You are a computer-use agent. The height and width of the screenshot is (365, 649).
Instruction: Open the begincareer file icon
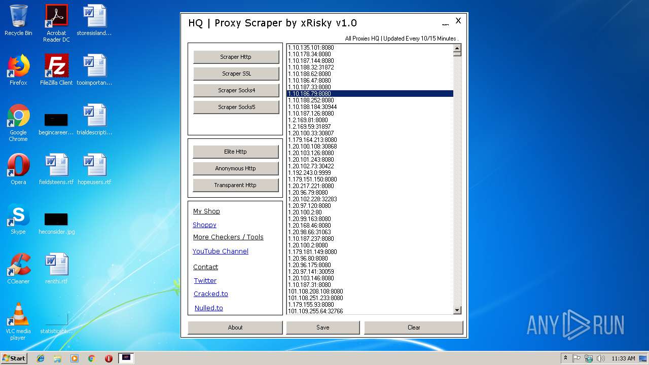coord(56,124)
